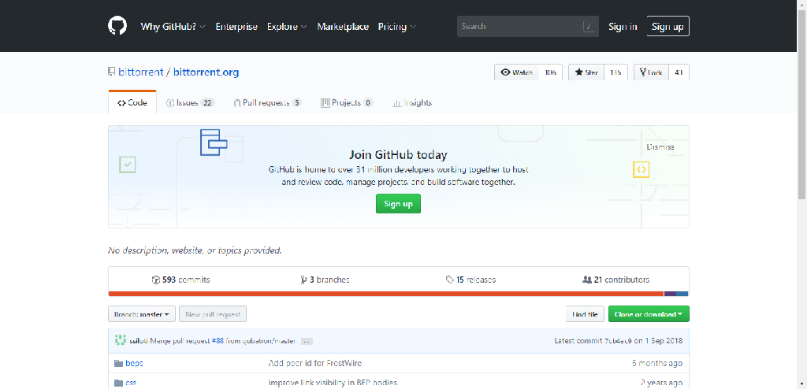This screenshot has width=807, height=389.
Task: Fork the repository
Action: click(x=651, y=72)
